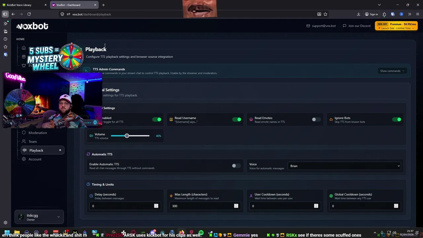Toggle Read Emotes switch

316,119
